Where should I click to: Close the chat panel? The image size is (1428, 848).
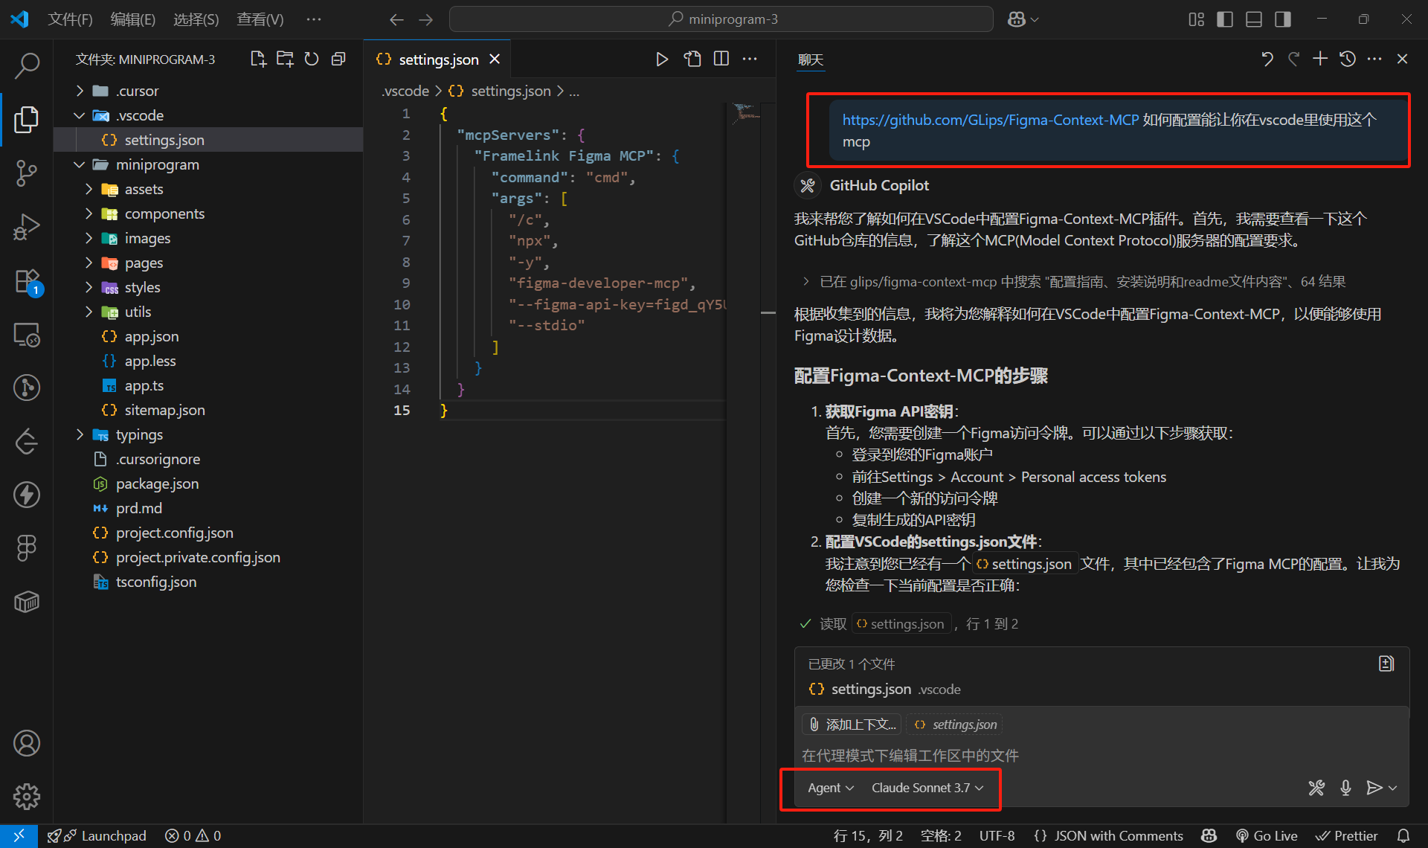(1402, 59)
